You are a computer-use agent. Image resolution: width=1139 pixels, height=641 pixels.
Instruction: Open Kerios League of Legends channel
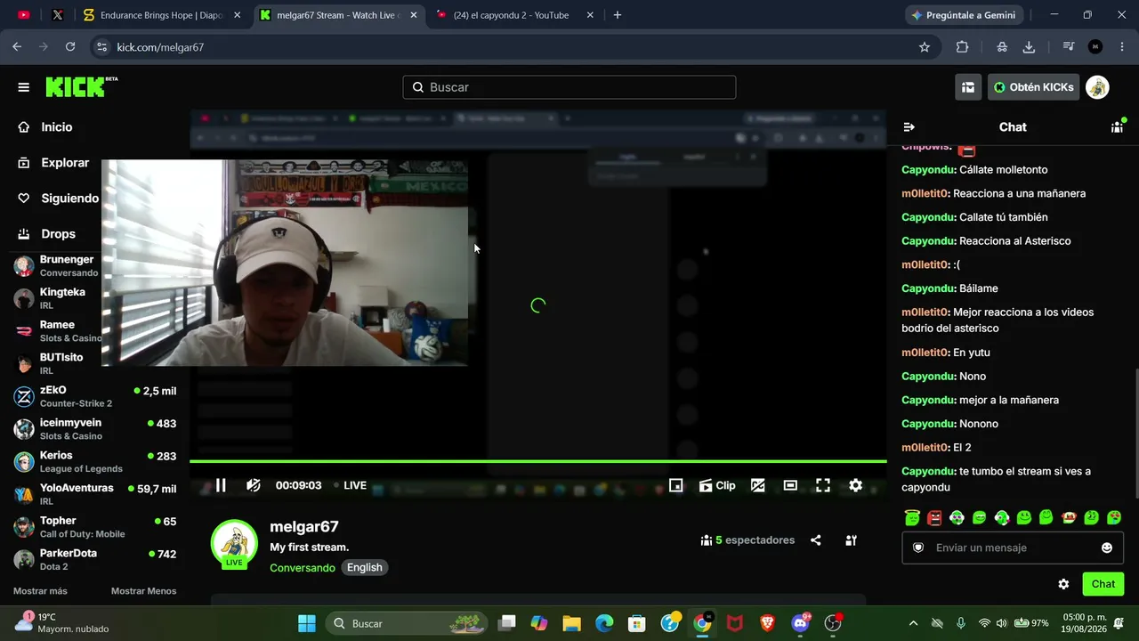pyautogui.click(x=94, y=462)
